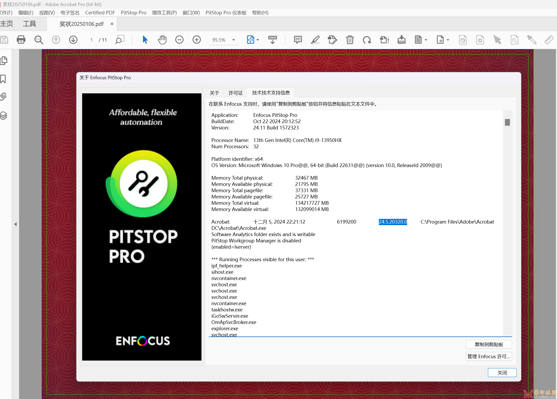Collapse the left navigation pane arrow
The height and width of the screenshot is (399, 557).
coord(15,224)
